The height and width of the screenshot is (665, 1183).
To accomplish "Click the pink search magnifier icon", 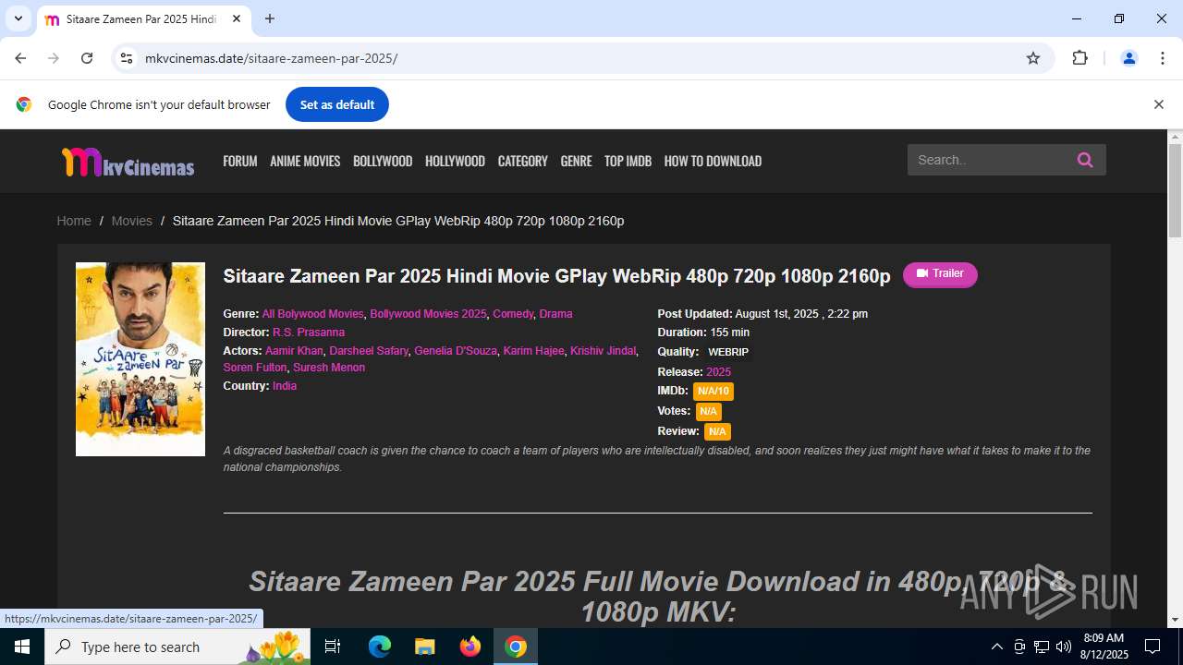I will pyautogui.click(x=1085, y=160).
